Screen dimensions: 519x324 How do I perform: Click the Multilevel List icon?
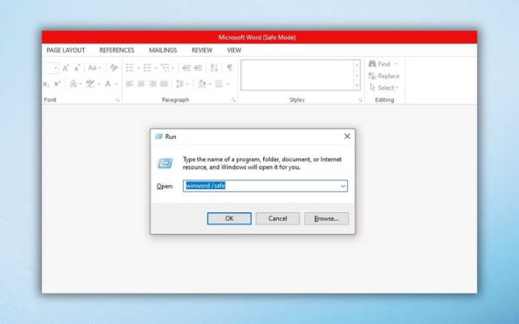[x=165, y=68]
